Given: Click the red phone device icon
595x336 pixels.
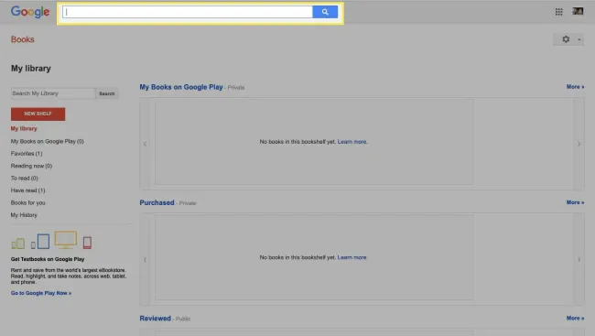Looking at the screenshot, I should click(x=87, y=243).
